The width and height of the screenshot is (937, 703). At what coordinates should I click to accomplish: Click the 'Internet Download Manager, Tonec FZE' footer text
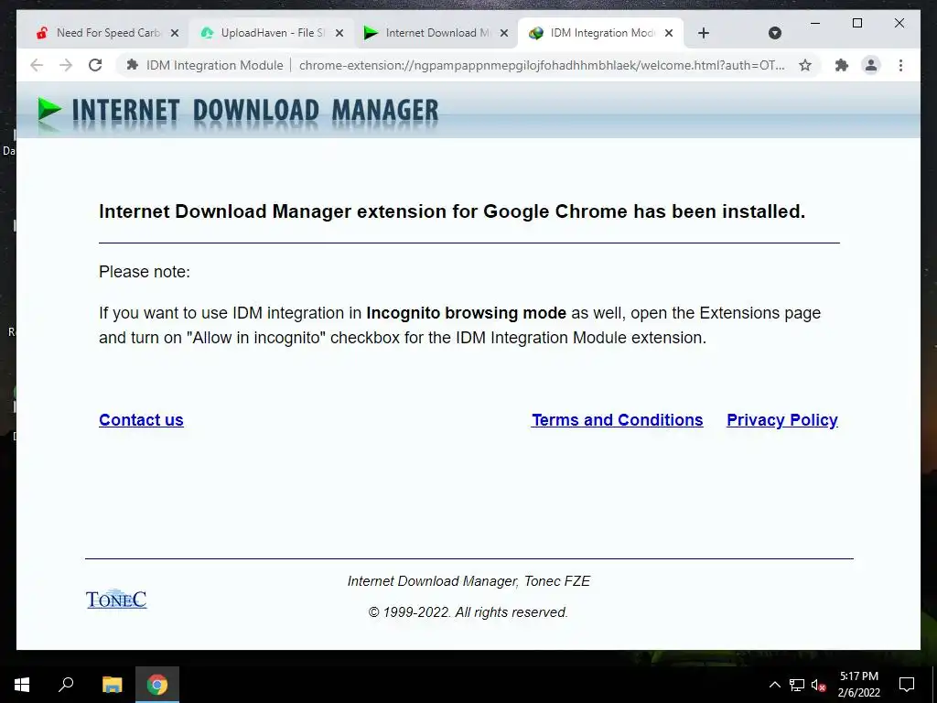[x=469, y=581]
